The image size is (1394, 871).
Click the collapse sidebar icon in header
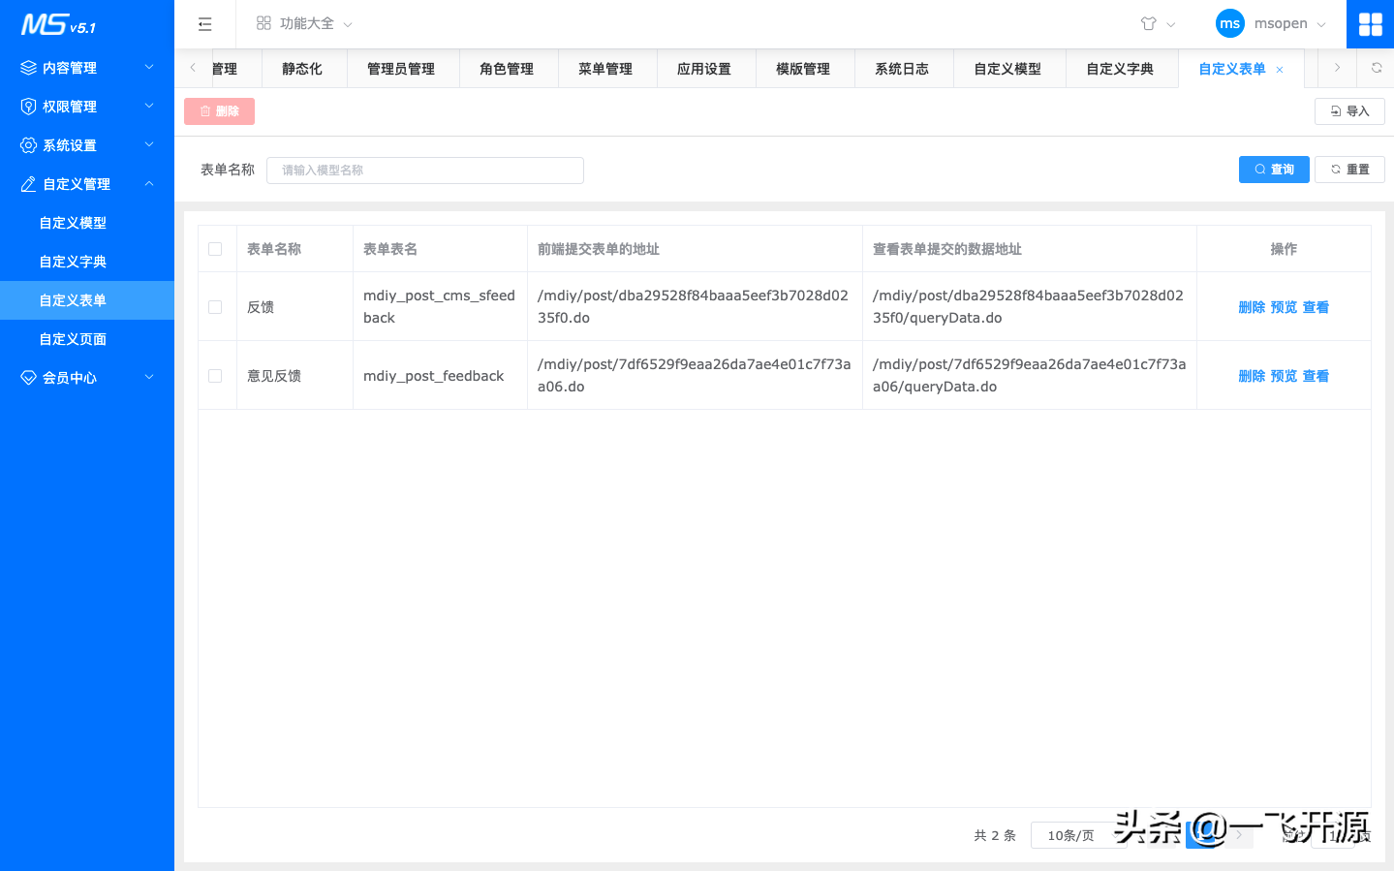[x=204, y=22]
